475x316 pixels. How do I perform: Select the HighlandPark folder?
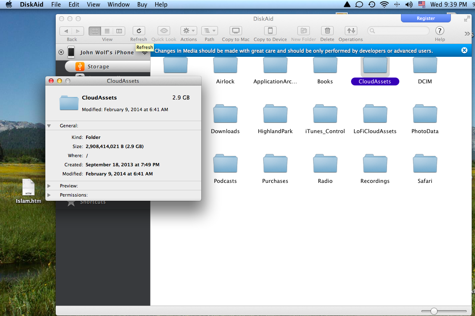pos(275,119)
